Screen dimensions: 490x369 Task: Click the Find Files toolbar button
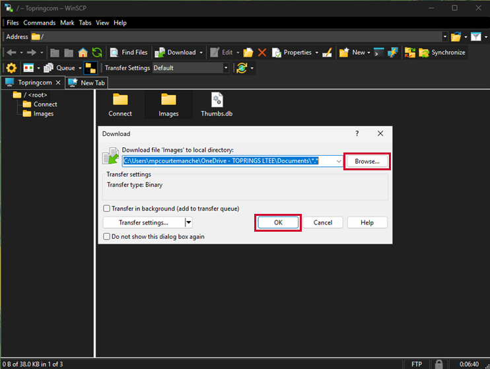click(x=129, y=52)
